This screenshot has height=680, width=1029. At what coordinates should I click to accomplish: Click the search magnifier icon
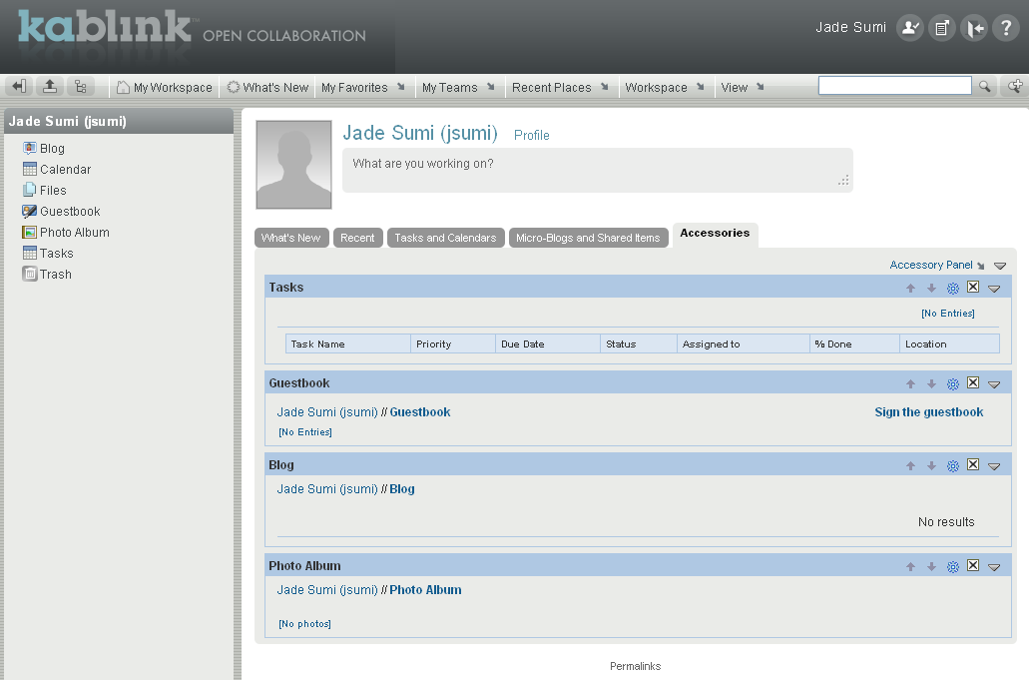tap(985, 86)
